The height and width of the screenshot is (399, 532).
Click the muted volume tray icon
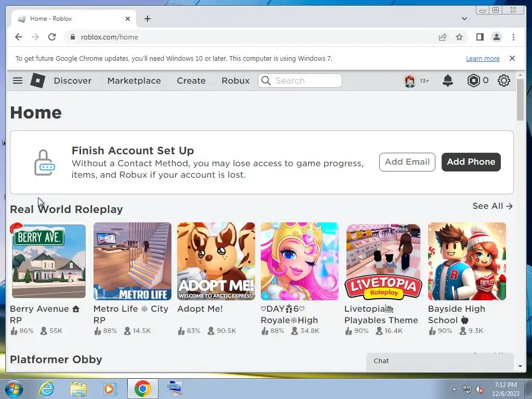(x=480, y=390)
